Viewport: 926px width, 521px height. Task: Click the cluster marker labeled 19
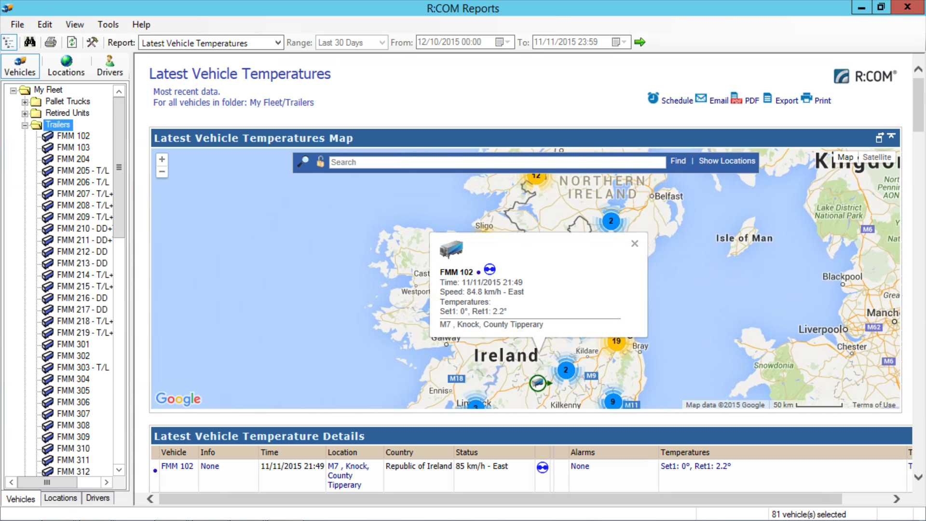616,341
